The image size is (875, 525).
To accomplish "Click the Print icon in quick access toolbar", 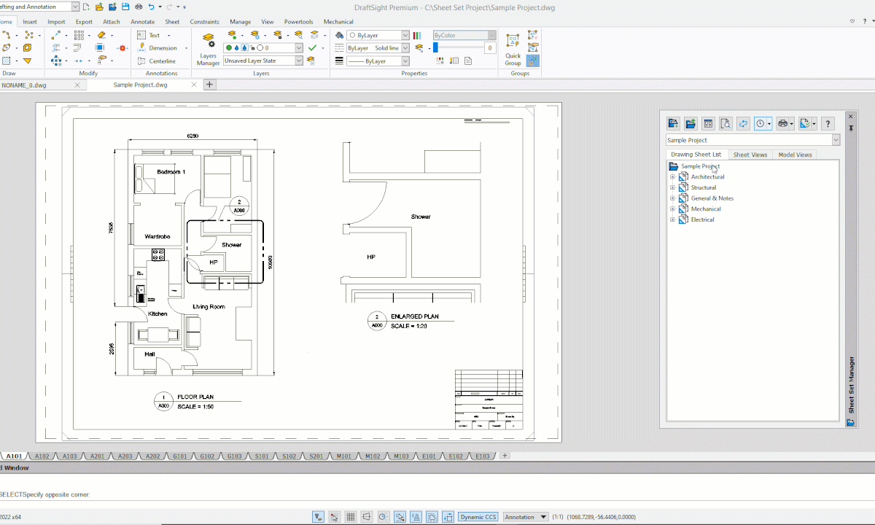I will coord(139,7).
